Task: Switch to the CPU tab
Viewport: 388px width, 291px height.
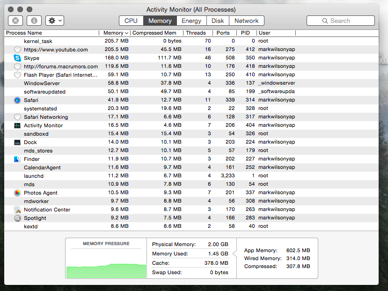Action: click(131, 21)
